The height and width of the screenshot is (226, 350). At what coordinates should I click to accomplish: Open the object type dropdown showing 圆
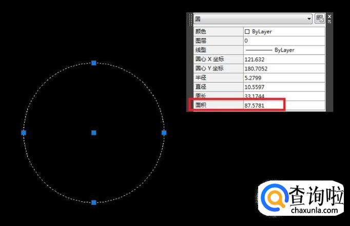point(252,19)
